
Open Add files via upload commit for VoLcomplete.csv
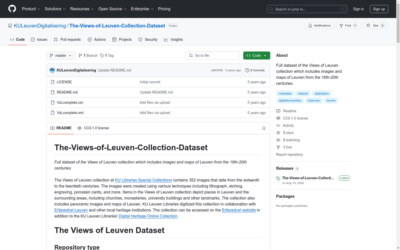pyautogui.click(x=155, y=102)
